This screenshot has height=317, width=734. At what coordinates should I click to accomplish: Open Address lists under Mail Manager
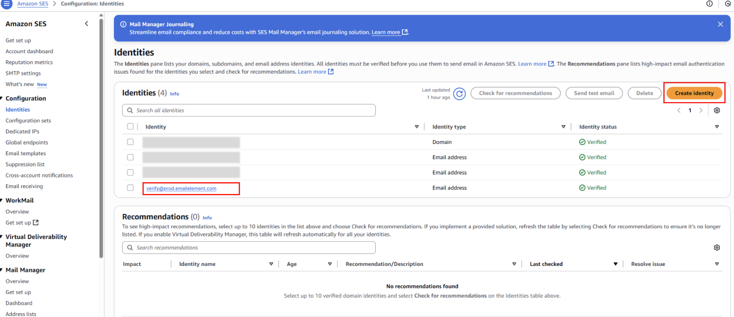[x=21, y=314]
